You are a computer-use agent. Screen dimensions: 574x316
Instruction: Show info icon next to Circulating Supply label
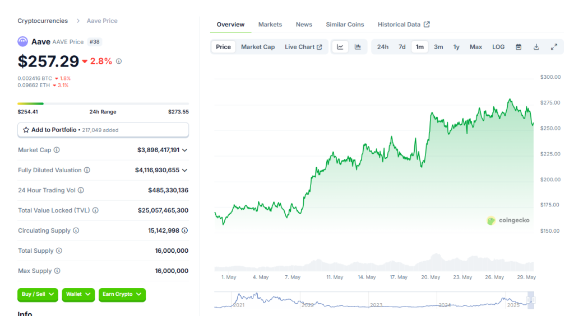76,230
